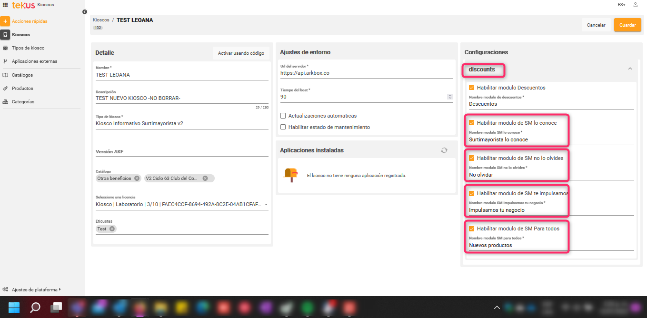Open Productos in the sidebar
Screen dimensions: 647x318
click(22, 89)
